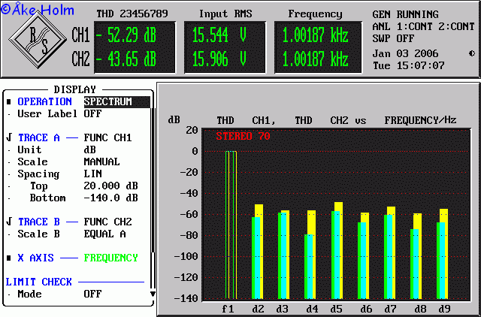Click the ANL 1:CONT 2:CONT status

point(423,27)
